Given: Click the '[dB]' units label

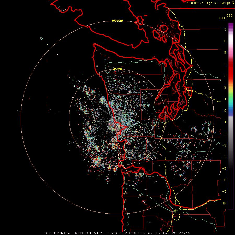Looking at the screenshot, I should pyautogui.click(x=223, y=18).
